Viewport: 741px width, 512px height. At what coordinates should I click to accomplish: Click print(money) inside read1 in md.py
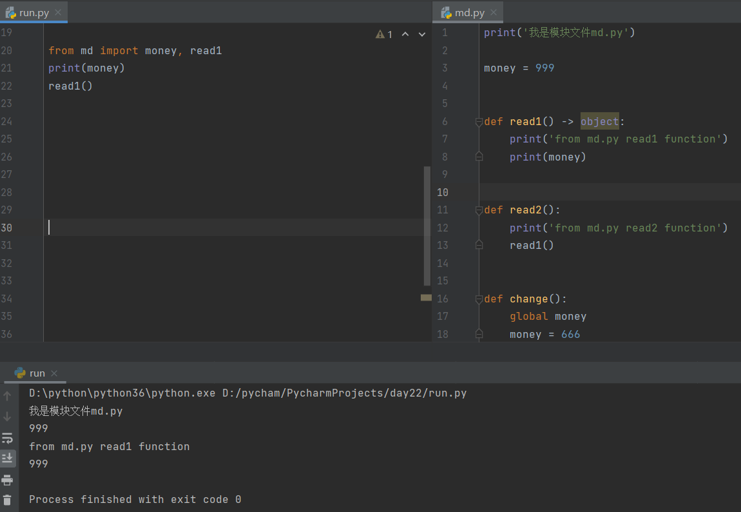(548, 157)
